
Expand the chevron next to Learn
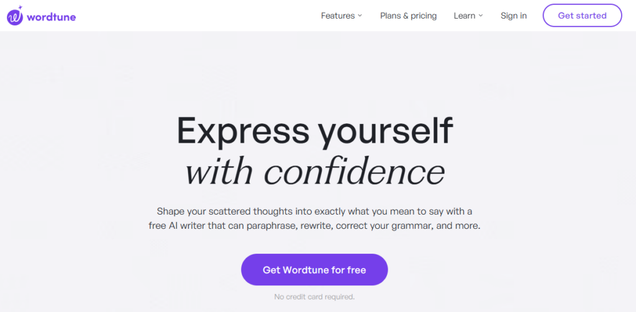pyautogui.click(x=481, y=16)
